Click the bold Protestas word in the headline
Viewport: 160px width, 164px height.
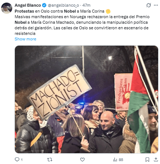(24, 11)
